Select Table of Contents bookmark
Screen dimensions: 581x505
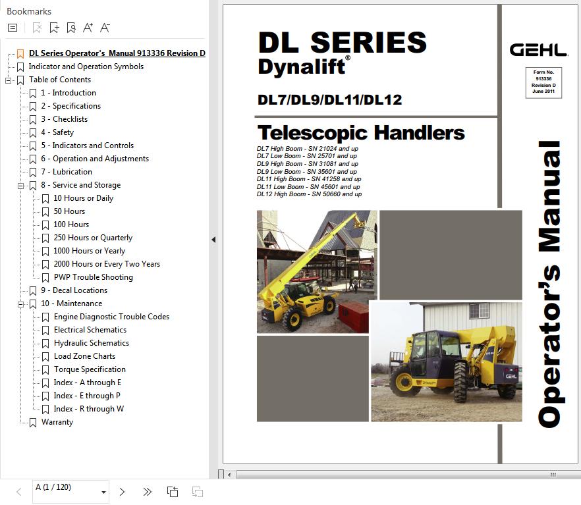(60, 80)
